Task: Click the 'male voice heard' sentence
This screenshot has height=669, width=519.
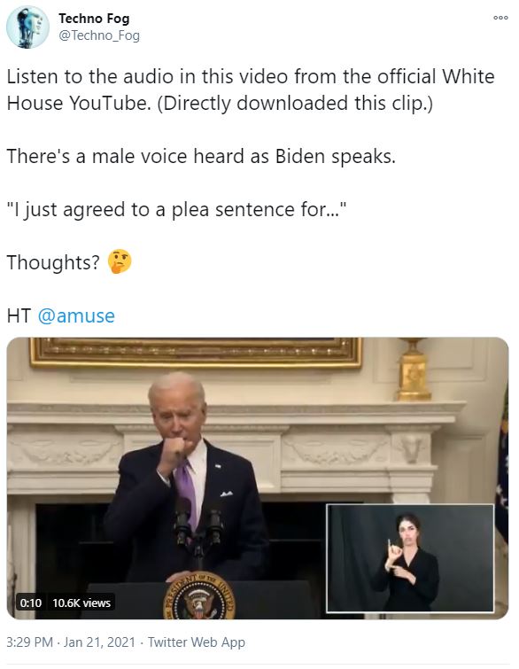Action: click(x=201, y=156)
